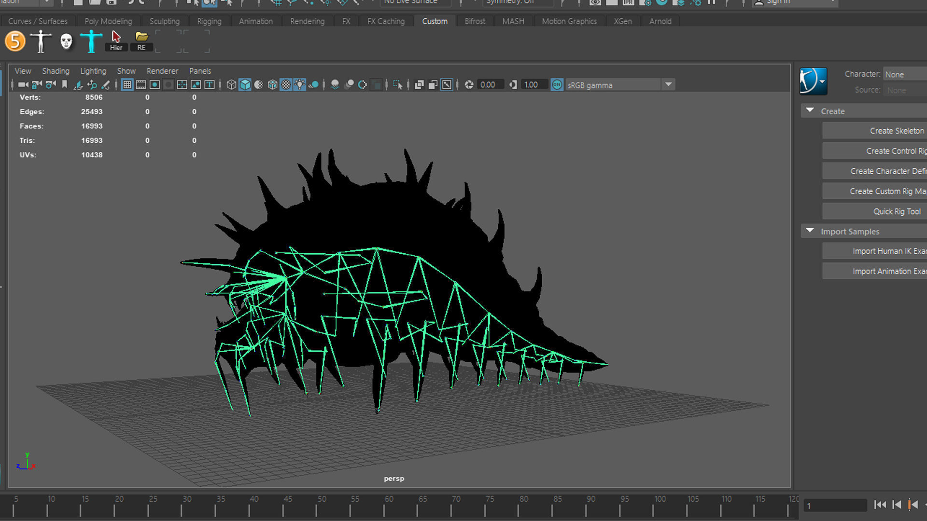The height and width of the screenshot is (521, 927).
Task: Click the Exposure icon next to 0.00
Action: (x=469, y=85)
